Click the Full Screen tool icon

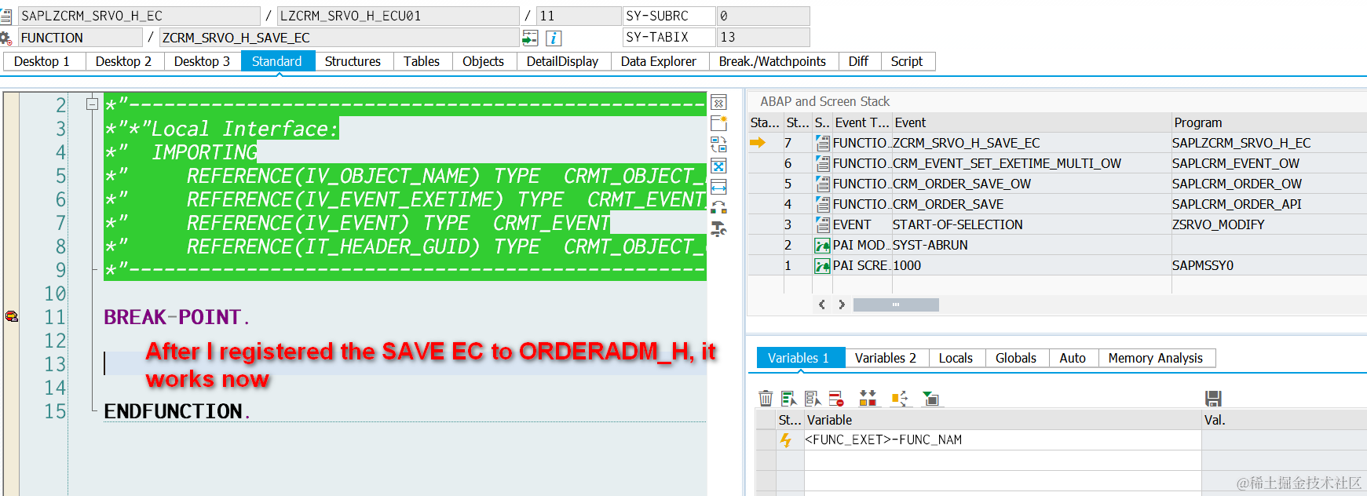[x=718, y=166]
